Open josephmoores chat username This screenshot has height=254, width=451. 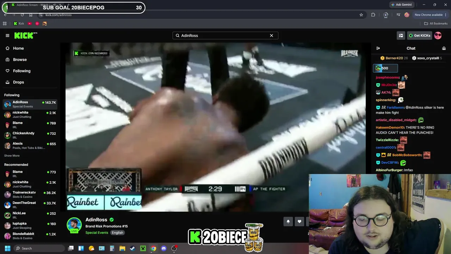(x=387, y=77)
